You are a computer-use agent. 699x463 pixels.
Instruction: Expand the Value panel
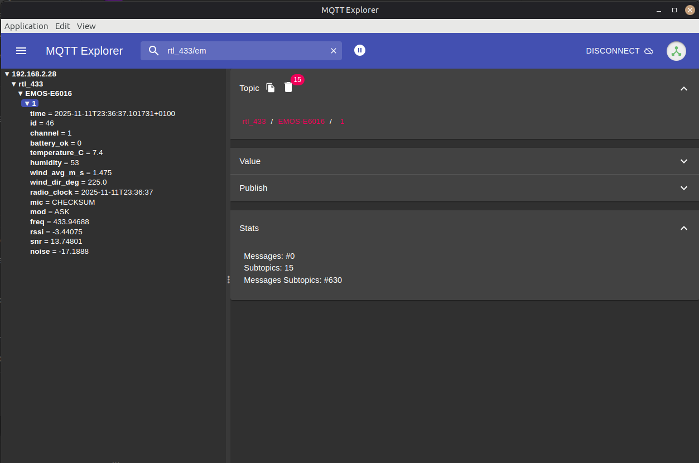[x=684, y=161]
